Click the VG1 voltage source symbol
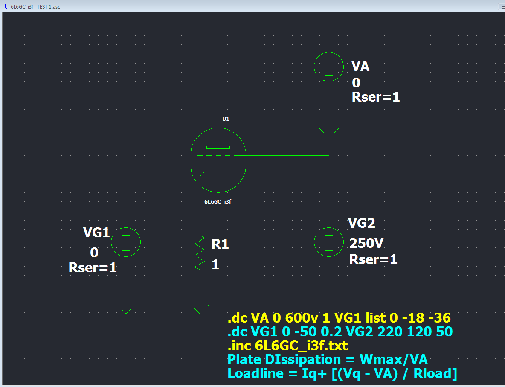The image size is (505, 387). point(126,242)
